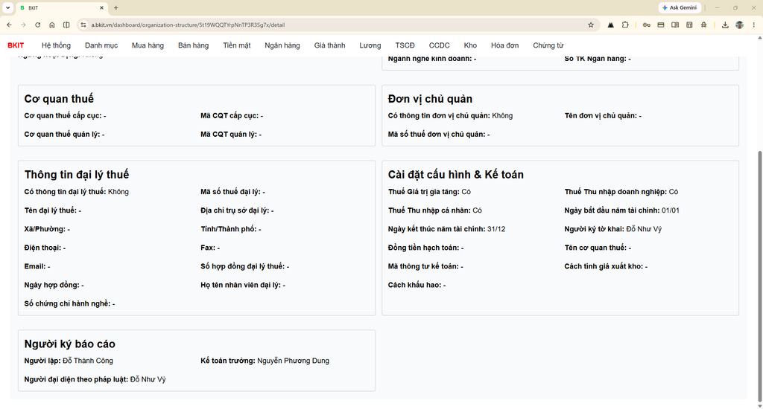Viewport: 763px width, 409px height.
Task: Click the Số hợp đồng đại lý thuế label
Action: coord(242,266)
